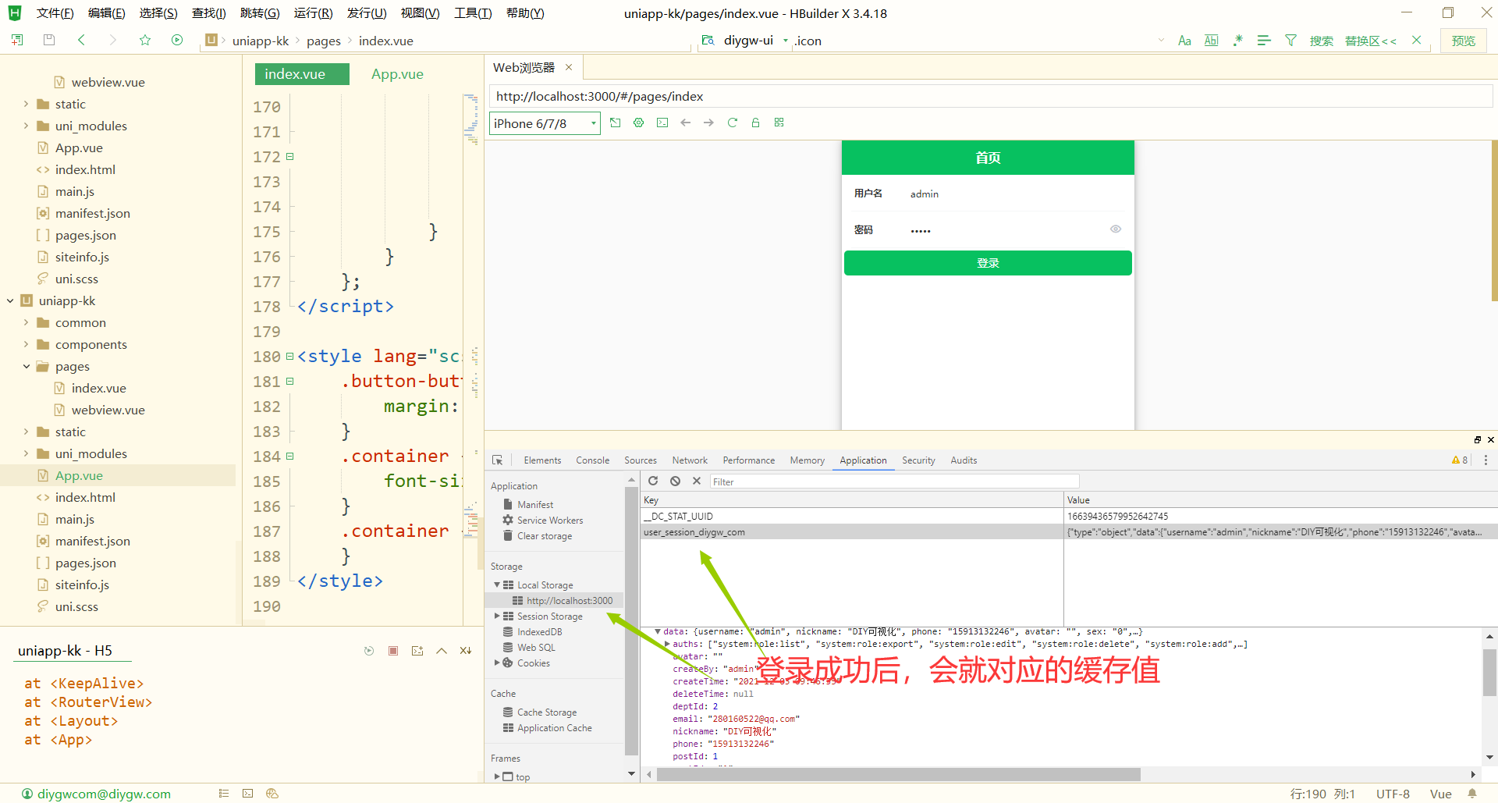Click the storage Filter input
This screenshot has height=803, width=1498.
click(x=895, y=481)
